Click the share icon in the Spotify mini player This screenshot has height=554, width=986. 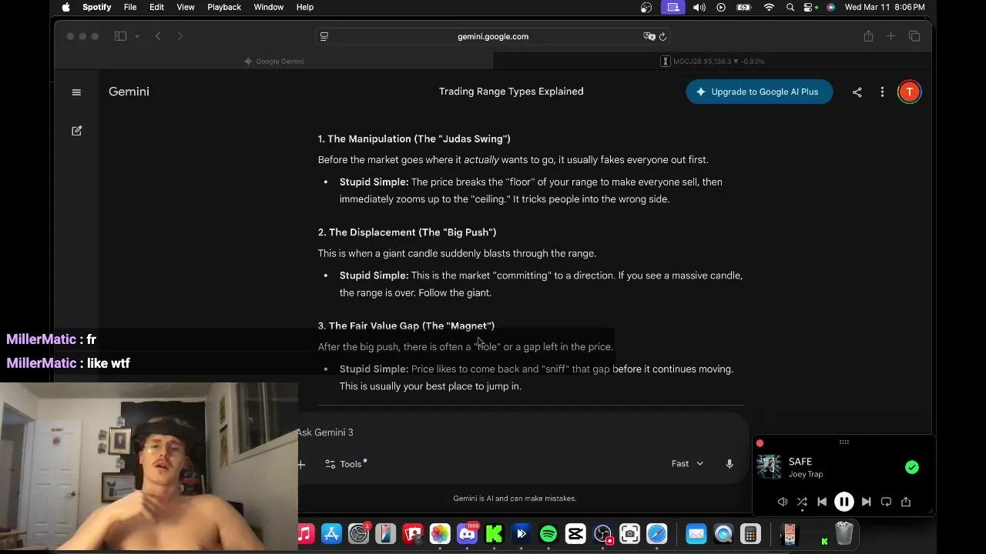(x=906, y=502)
